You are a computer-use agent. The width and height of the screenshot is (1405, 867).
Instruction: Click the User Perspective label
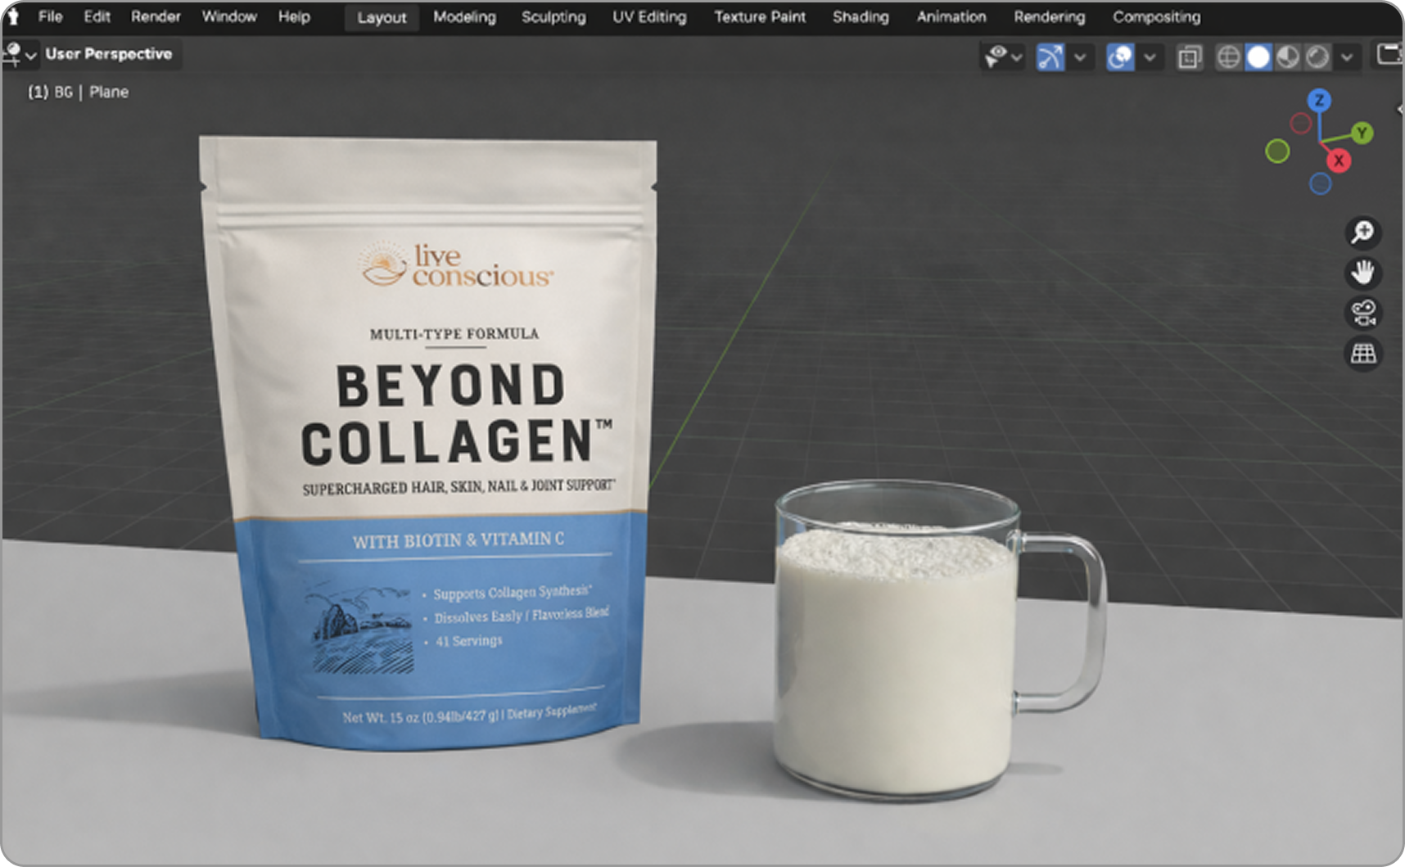[x=109, y=54]
